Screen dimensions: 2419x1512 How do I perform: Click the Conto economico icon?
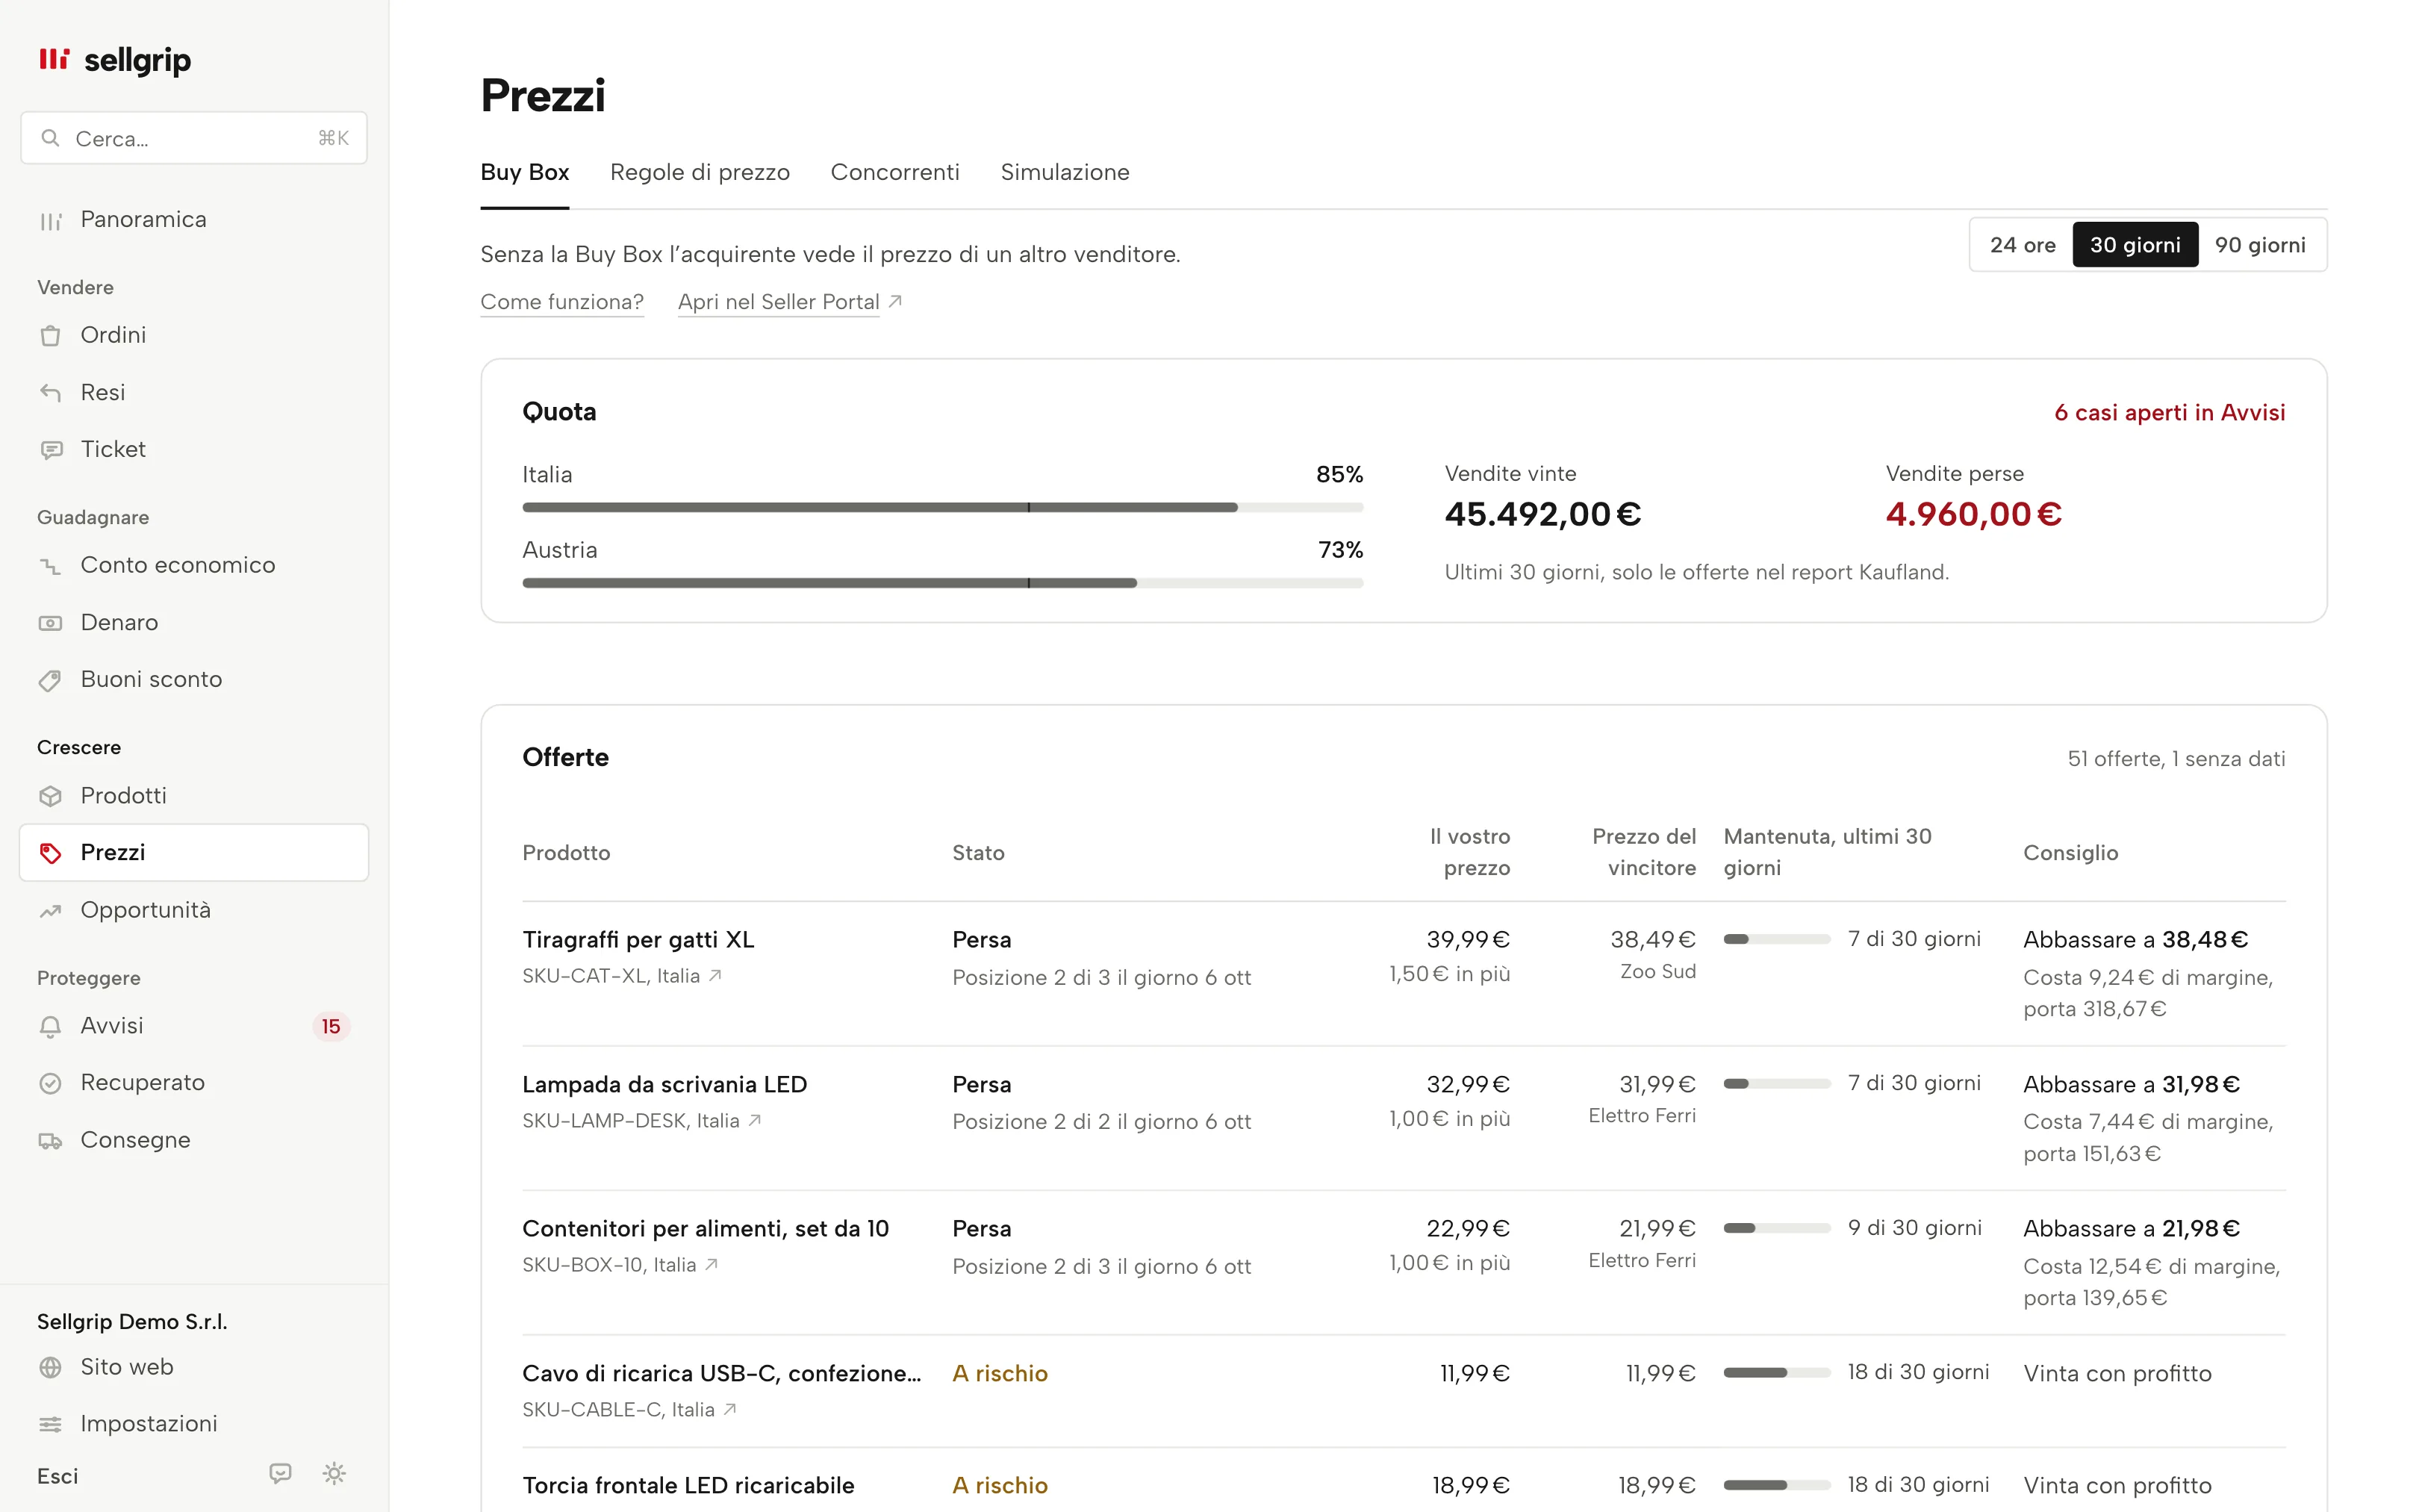[x=50, y=566]
